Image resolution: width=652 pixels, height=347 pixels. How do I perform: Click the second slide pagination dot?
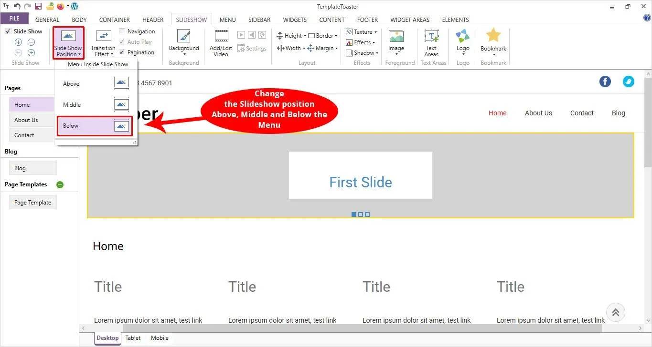coord(361,214)
